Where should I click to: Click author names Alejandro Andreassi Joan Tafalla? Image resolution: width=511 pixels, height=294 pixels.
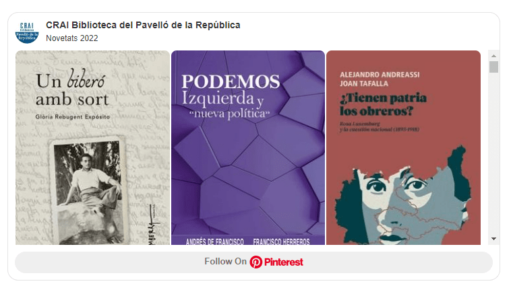(380, 79)
